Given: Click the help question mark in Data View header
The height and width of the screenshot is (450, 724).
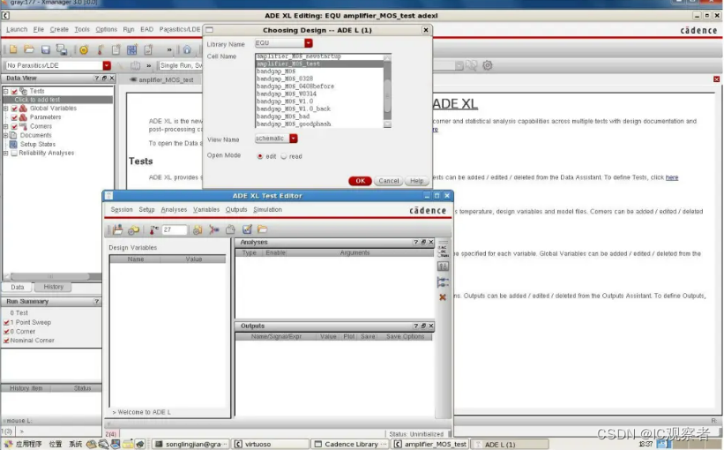Looking at the screenshot, I should [x=96, y=78].
